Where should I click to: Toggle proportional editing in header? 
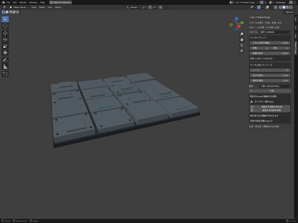pyautogui.click(x=161, y=7)
